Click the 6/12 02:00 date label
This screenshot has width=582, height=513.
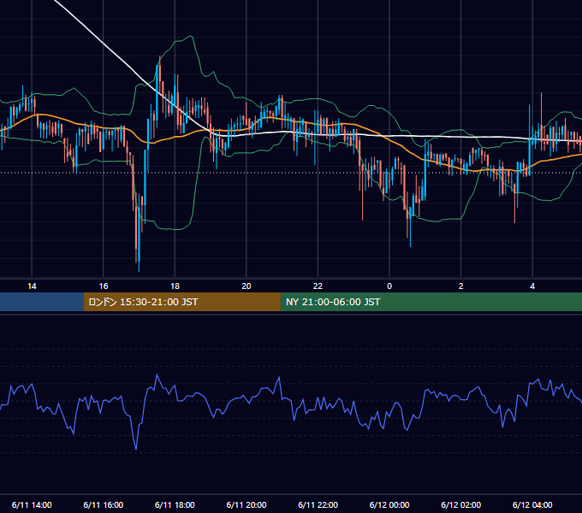coord(461,504)
